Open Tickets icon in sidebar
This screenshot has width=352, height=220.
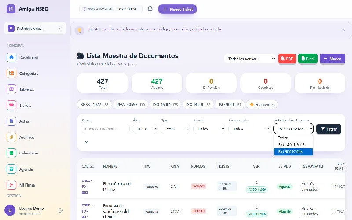(x=11, y=105)
